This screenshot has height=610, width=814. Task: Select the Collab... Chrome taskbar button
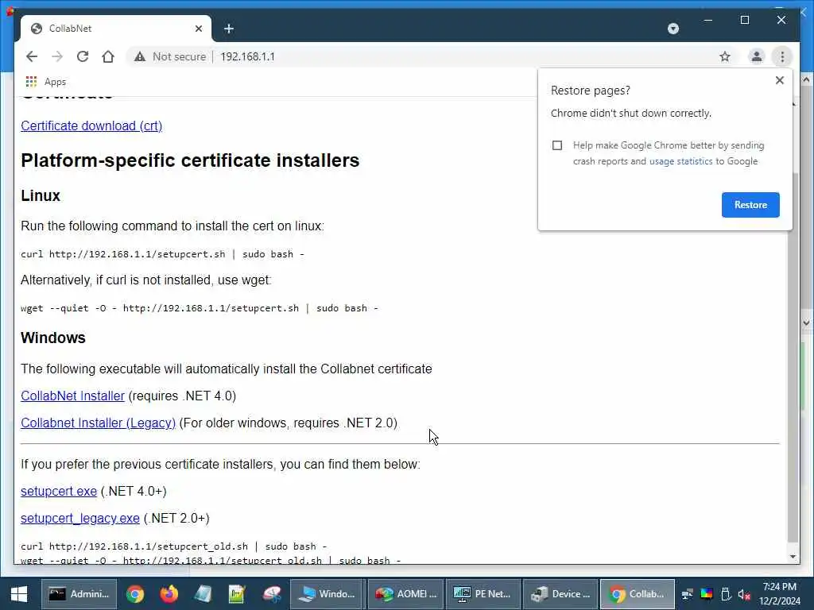[x=638, y=594]
